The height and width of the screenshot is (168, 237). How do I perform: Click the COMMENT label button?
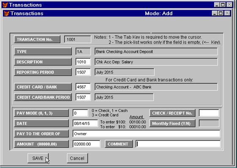119,144
